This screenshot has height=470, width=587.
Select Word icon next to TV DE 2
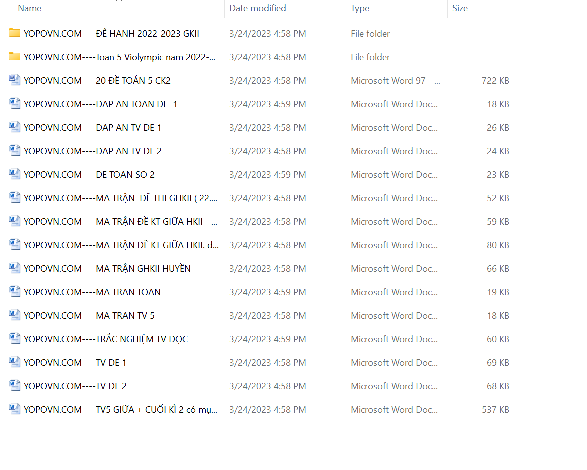(15, 386)
